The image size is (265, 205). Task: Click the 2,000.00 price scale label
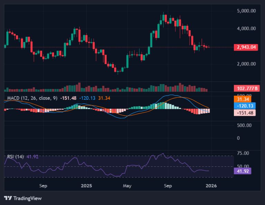(246, 64)
